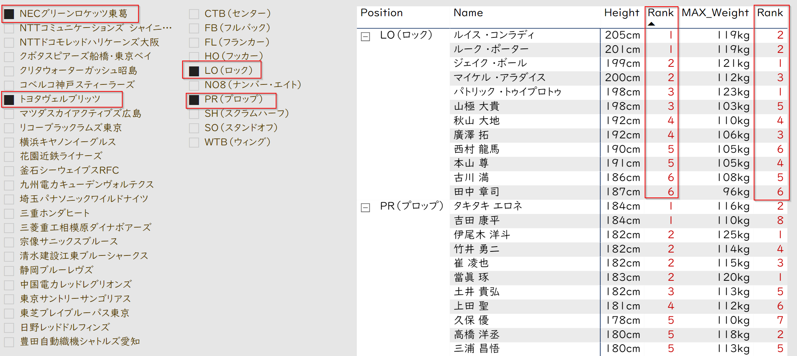Enable the SO(スタンドオフ) filter checkbox
The image size is (797, 356).
point(194,128)
